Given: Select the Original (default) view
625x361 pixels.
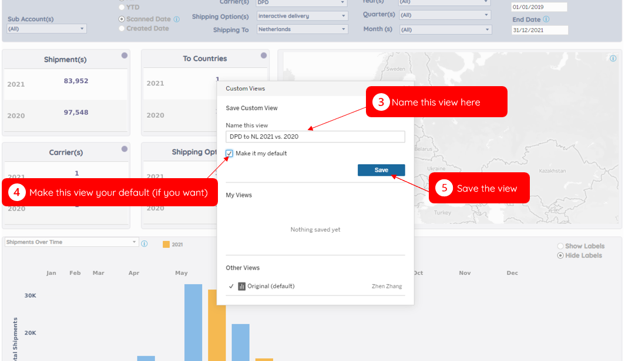Looking at the screenshot, I should pos(315,286).
